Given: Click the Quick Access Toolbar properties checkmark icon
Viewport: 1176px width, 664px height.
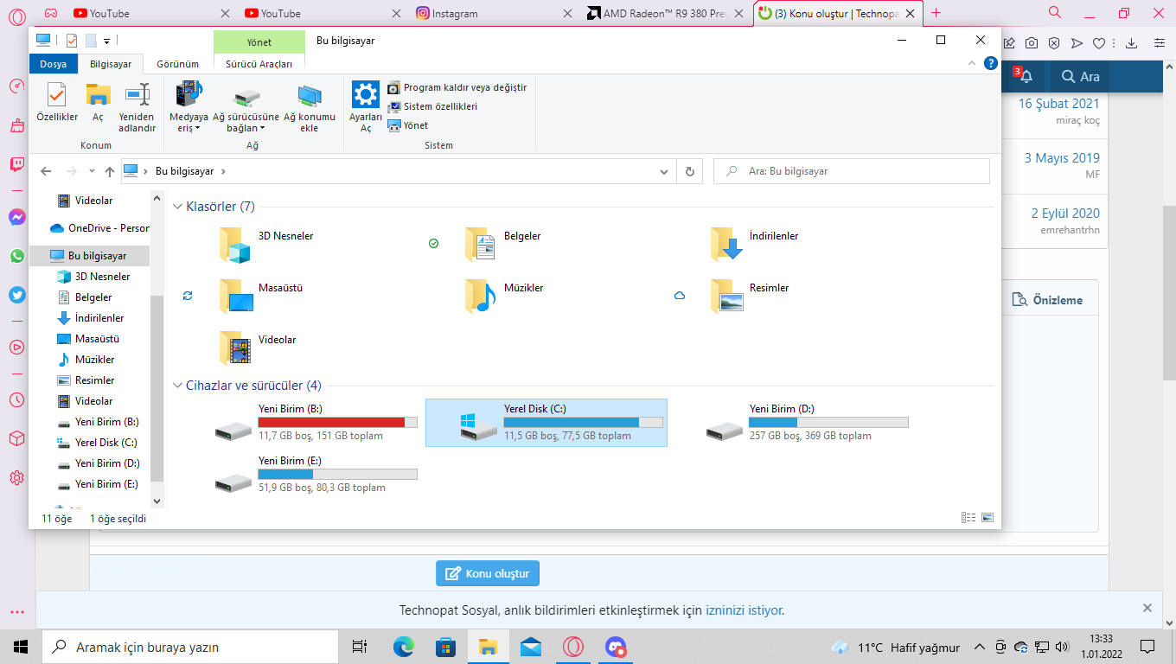Looking at the screenshot, I should click(x=71, y=41).
